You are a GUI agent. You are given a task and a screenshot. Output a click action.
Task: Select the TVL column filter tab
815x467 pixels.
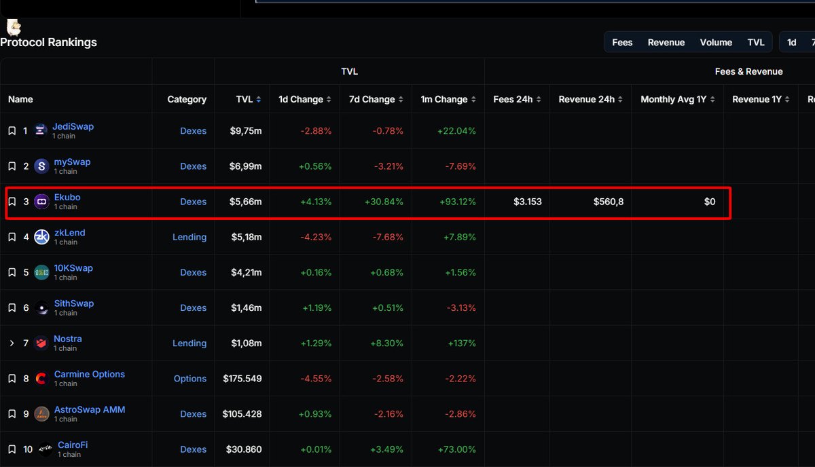point(756,42)
